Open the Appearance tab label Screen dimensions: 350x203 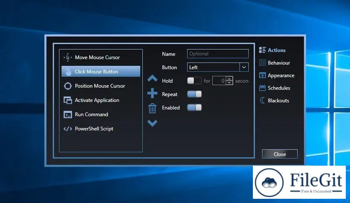281,75
